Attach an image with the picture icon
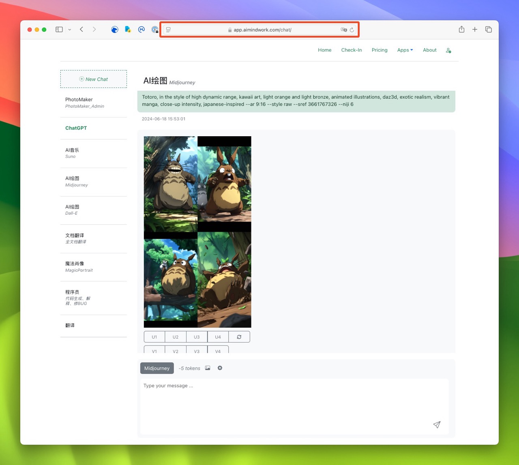 (x=208, y=368)
